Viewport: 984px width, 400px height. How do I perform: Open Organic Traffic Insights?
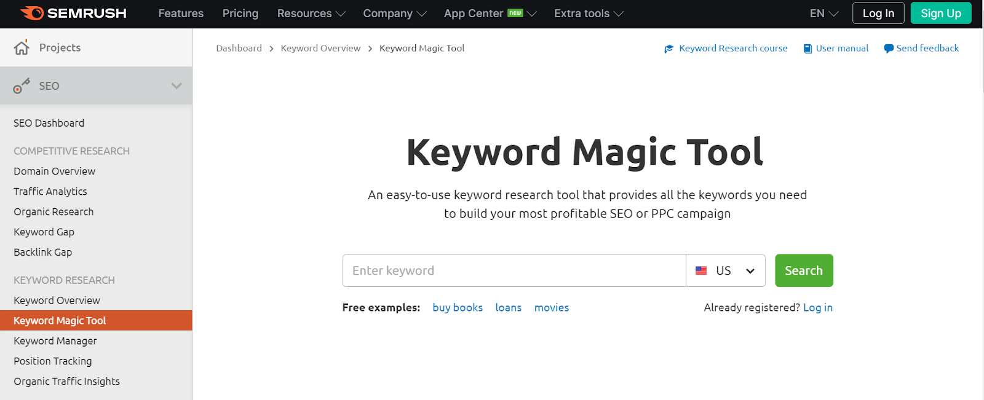pyautogui.click(x=67, y=382)
